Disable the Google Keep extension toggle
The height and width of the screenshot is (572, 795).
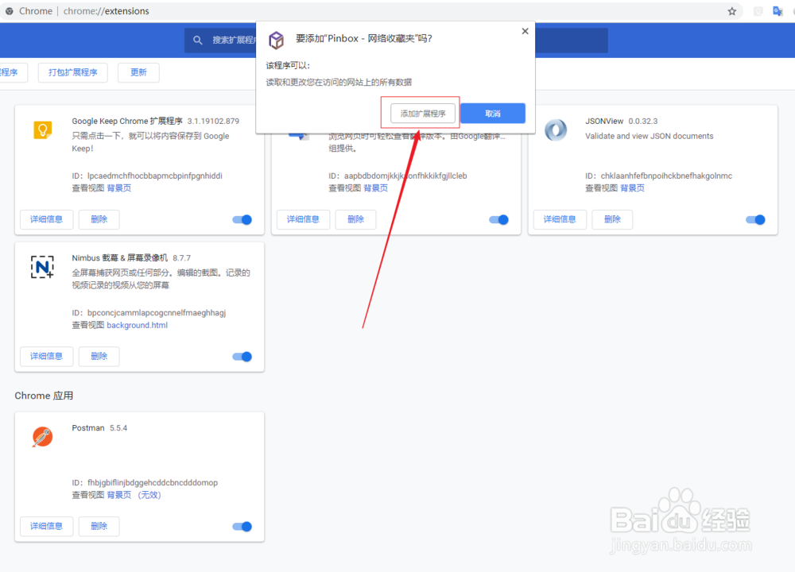(242, 219)
